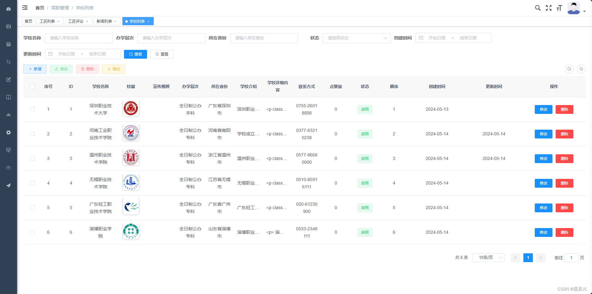Select the row for 河南工业职业技术学院
Image resolution: width=592 pixels, height=294 pixels.
(x=32, y=134)
